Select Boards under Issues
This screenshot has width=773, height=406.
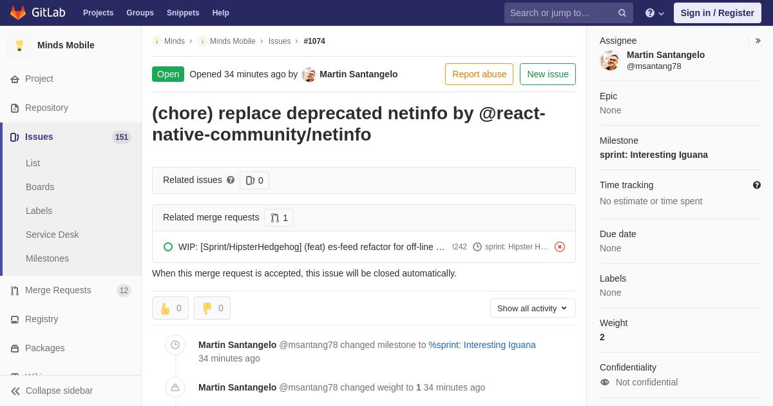click(x=40, y=187)
